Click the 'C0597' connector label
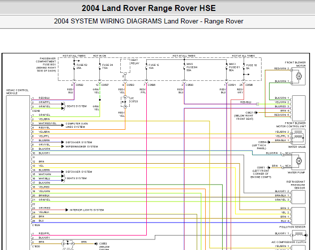 coord(105,85)
